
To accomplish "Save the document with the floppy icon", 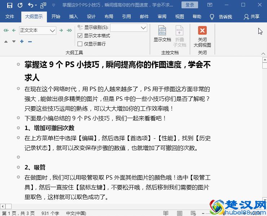I will pyautogui.click(x=10, y=5).
